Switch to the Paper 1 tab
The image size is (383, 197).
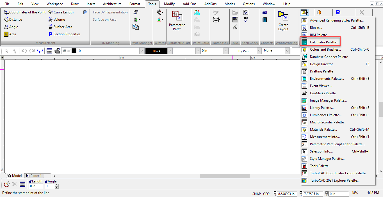coord(34,176)
